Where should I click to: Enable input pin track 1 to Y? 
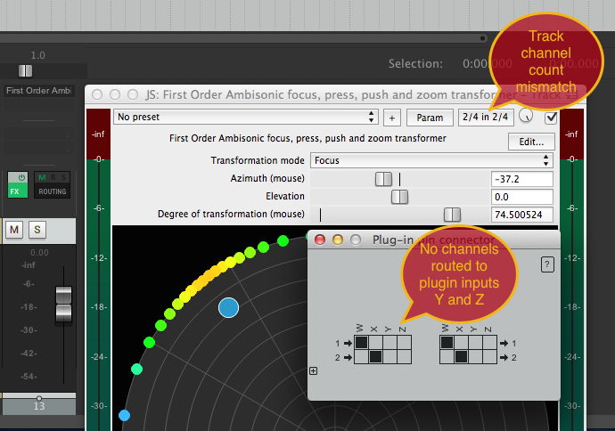[x=389, y=343]
